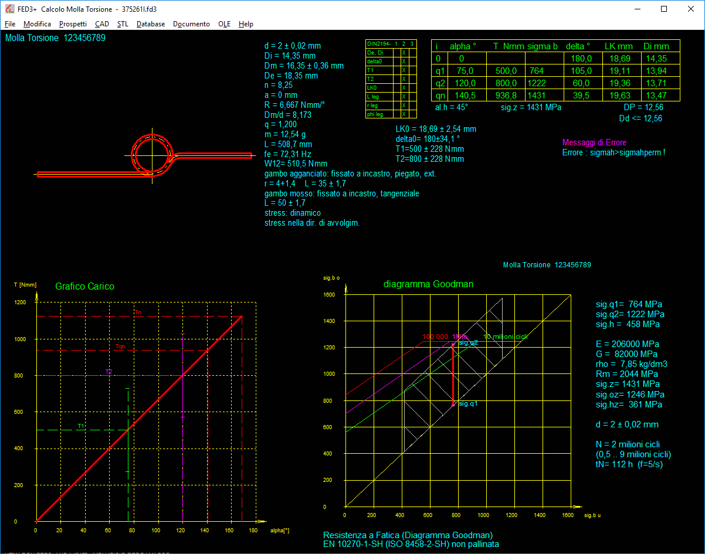This screenshot has width=705, height=554.
Task: Click the 'Messaggi di Errore' heading
Action: 594,142
